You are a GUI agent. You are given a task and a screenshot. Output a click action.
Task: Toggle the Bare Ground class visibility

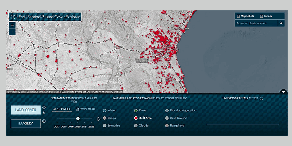coord(176,118)
